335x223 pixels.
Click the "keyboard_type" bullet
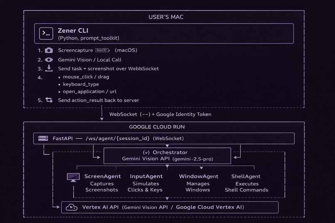click(x=81, y=84)
